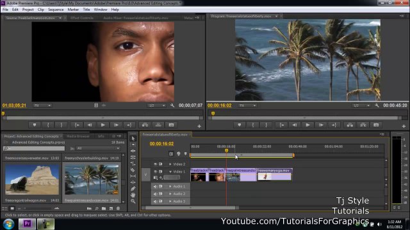Select the Slip tool
The width and height of the screenshot is (410, 230).
[x=133, y=176]
